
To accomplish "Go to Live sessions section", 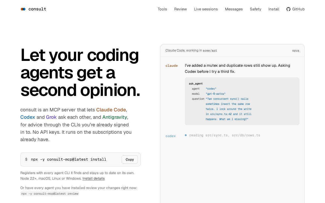I will click(x=206, y=9).
